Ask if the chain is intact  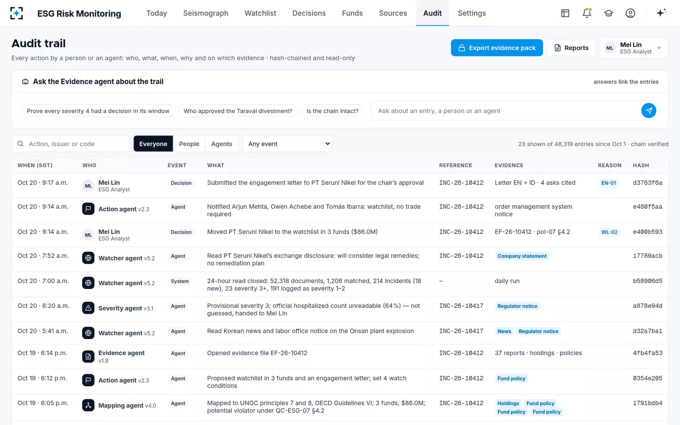coord(332,111)
